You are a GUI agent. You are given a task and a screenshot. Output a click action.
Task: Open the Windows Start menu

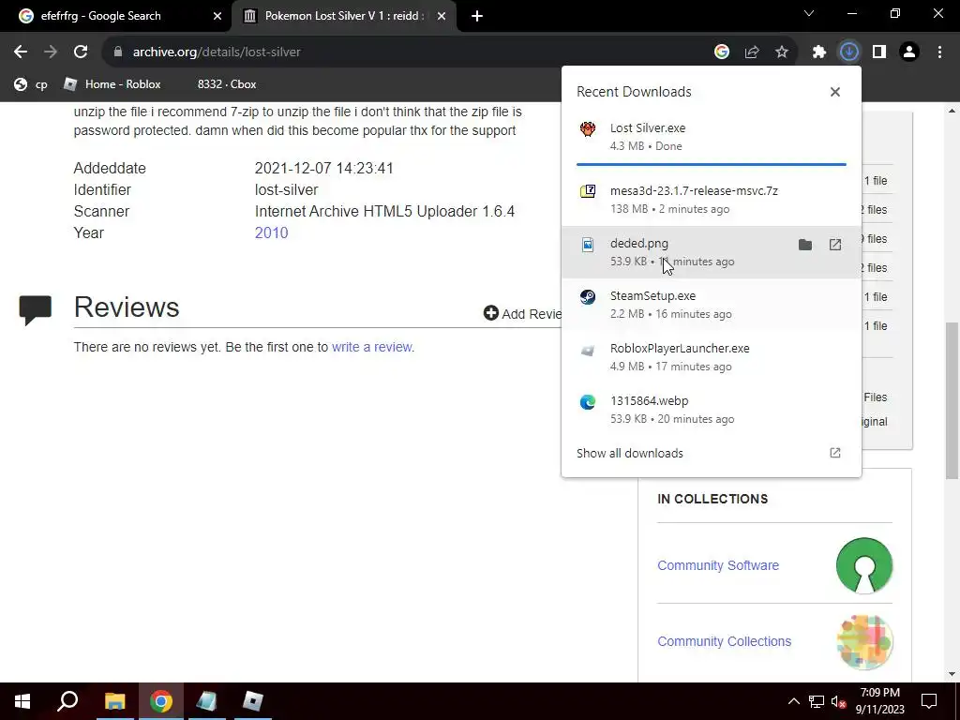pyautogui.click(x=22, y=701)
